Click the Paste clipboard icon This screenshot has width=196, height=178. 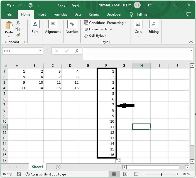(x=9, y=25)
